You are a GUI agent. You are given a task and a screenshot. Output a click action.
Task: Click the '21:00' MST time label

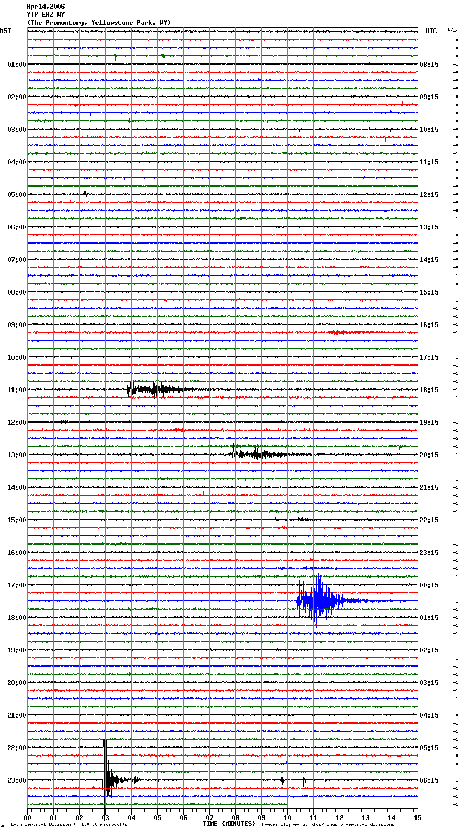pyautogui.click(x=17, y=715)
